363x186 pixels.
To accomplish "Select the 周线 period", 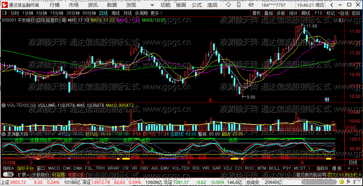I will [116, 13].
